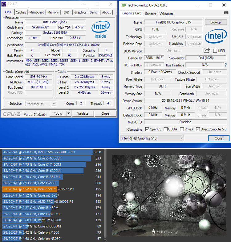Select the highlighted Intel Core m5-6Y57 CPU row
This screenshot has height=242, width=231.
click(x=52, y=189)
